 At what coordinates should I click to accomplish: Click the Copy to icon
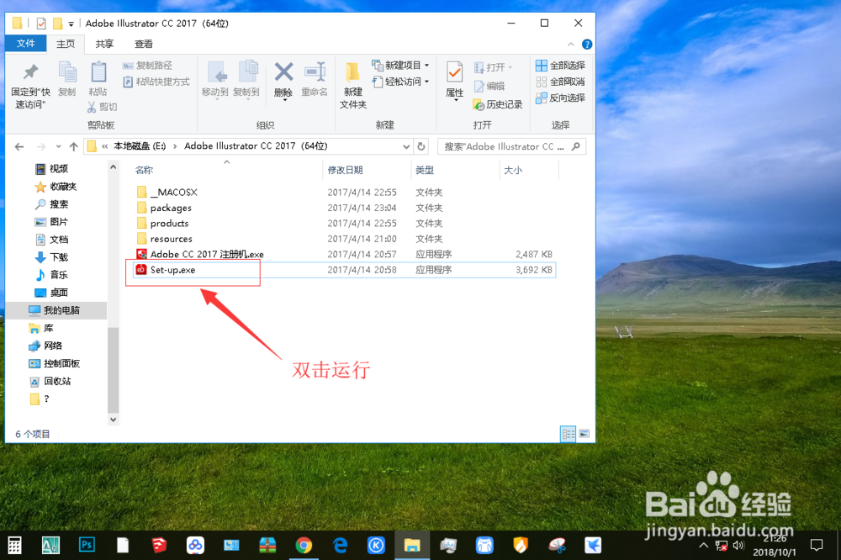point(246,71)
